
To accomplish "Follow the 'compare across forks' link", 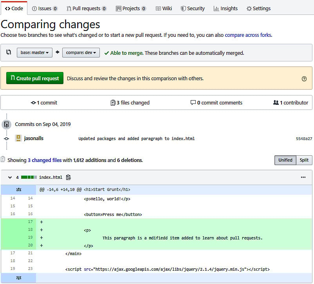I will click(x=248, y=35).
